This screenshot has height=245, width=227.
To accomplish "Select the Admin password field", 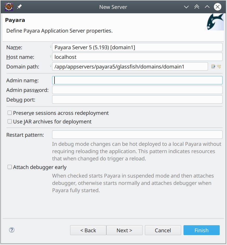I will click(137, 90).
